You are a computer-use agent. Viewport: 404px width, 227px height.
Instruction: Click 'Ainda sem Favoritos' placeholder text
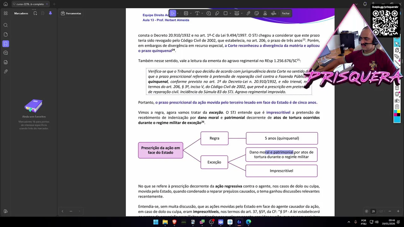click(34, 117)
